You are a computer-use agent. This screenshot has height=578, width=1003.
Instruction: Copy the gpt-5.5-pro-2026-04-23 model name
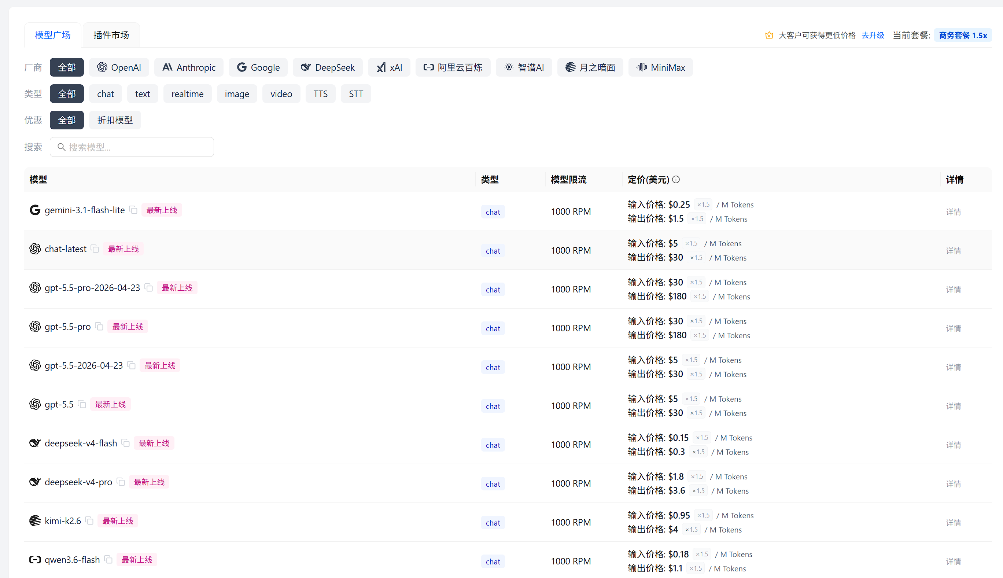point(149,288)
